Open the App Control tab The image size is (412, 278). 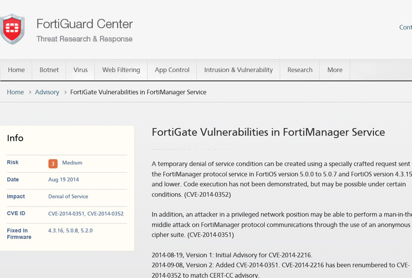pyautogui.click(x=172, y=70)
